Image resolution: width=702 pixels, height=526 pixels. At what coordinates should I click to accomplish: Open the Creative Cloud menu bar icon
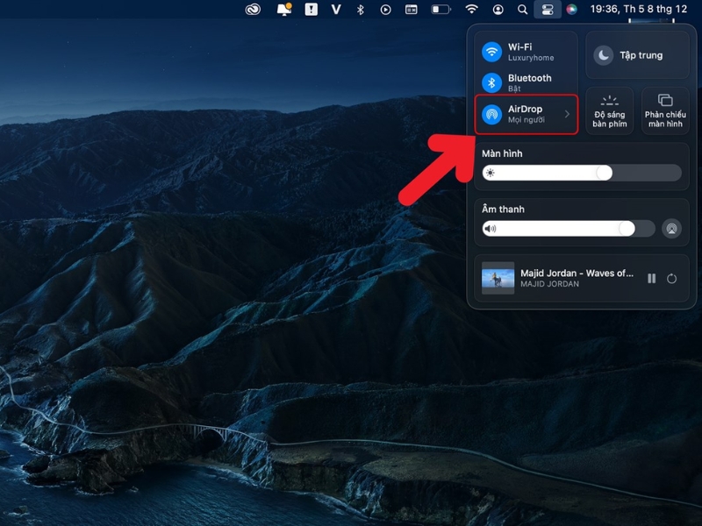tap(253, 10)
